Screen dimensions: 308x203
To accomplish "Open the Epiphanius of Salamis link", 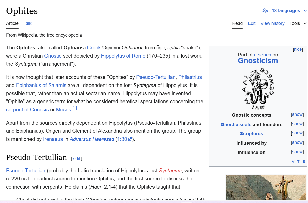I will [x=41, y=85].
